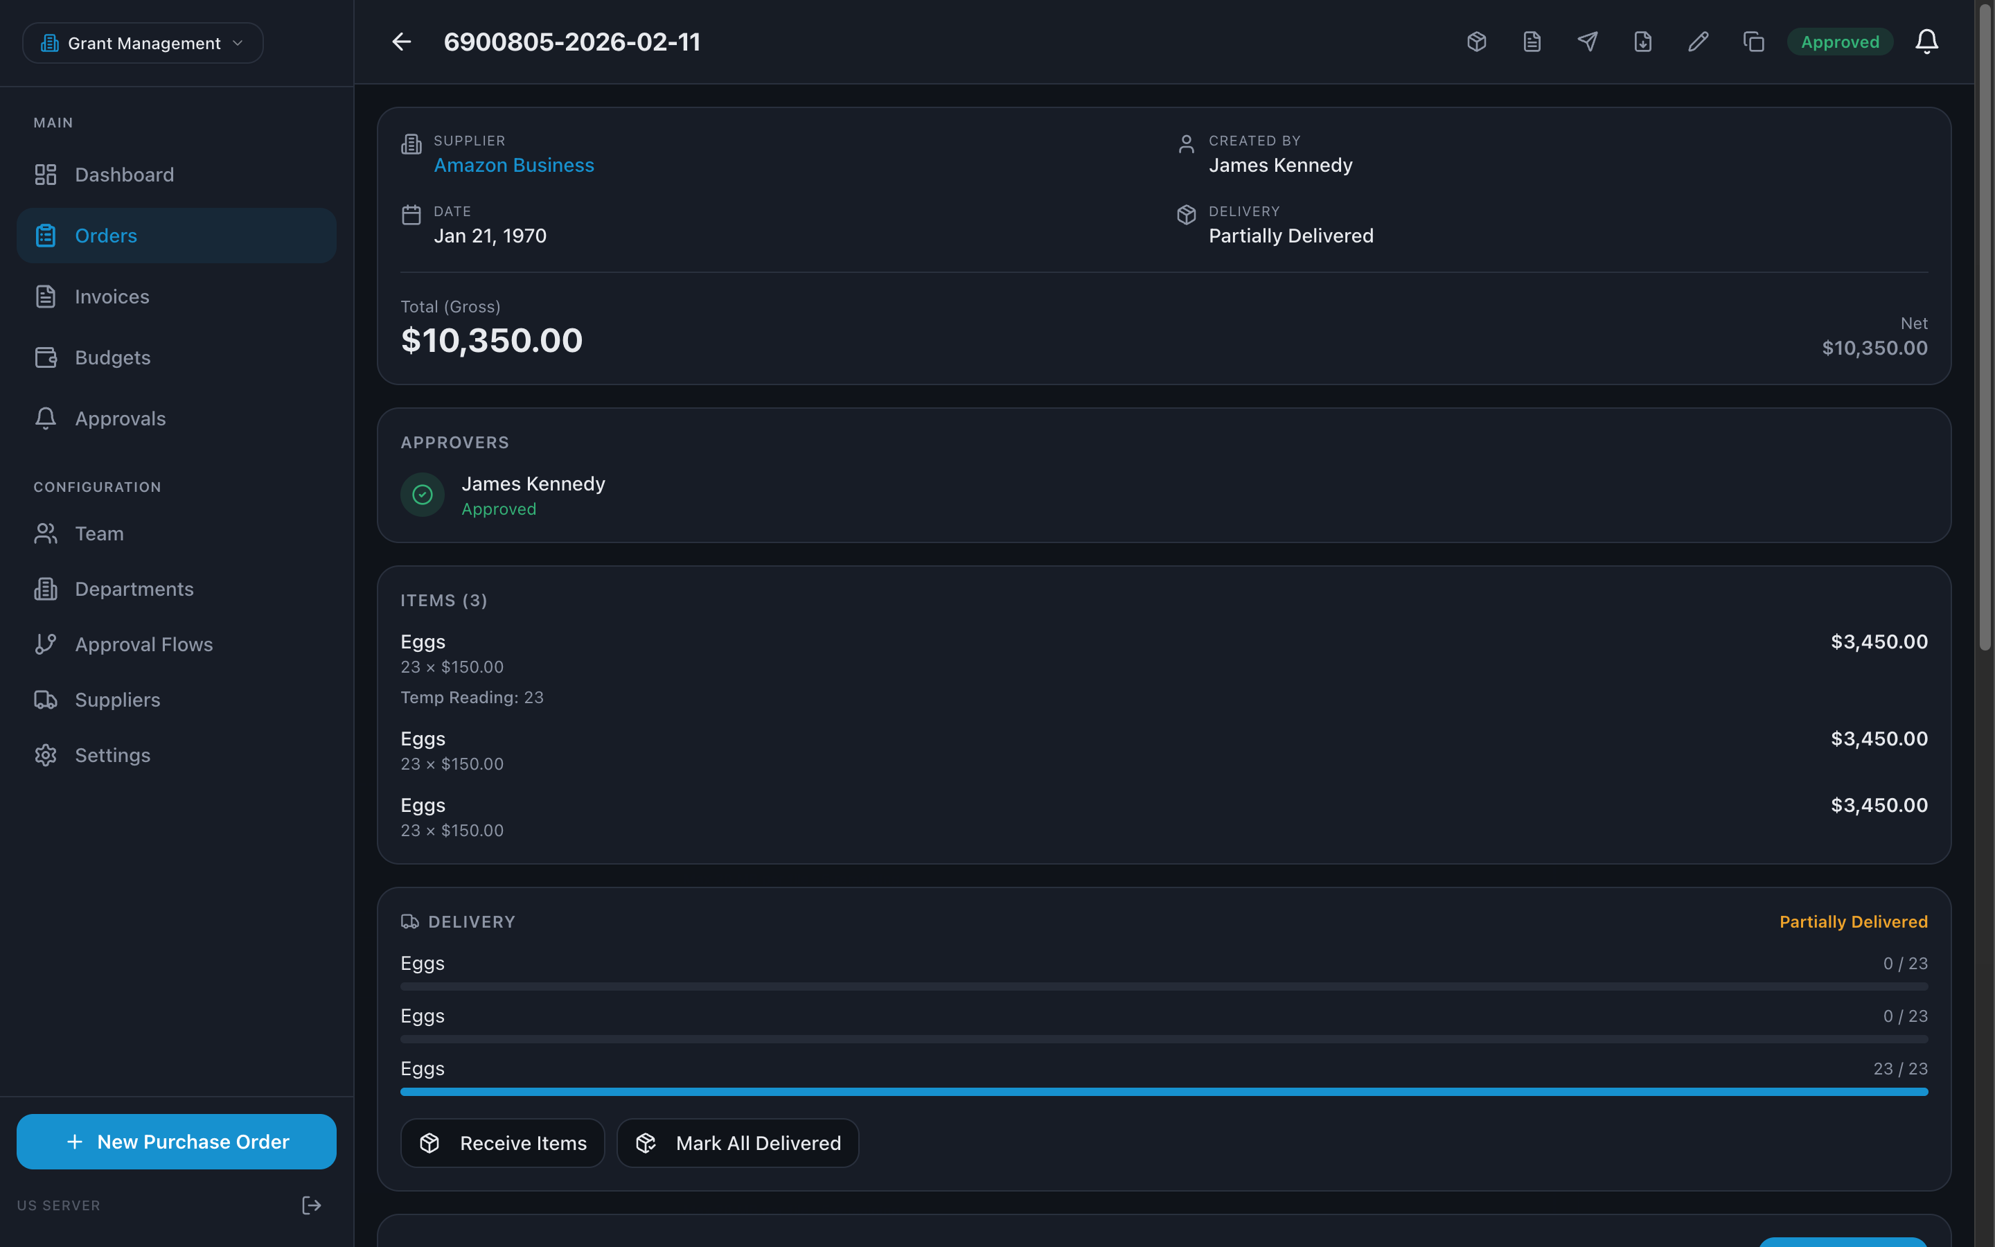Send order with paper plane icon
Image resolution: width=1995 pixels, height=1247 pixels.
1587,42
